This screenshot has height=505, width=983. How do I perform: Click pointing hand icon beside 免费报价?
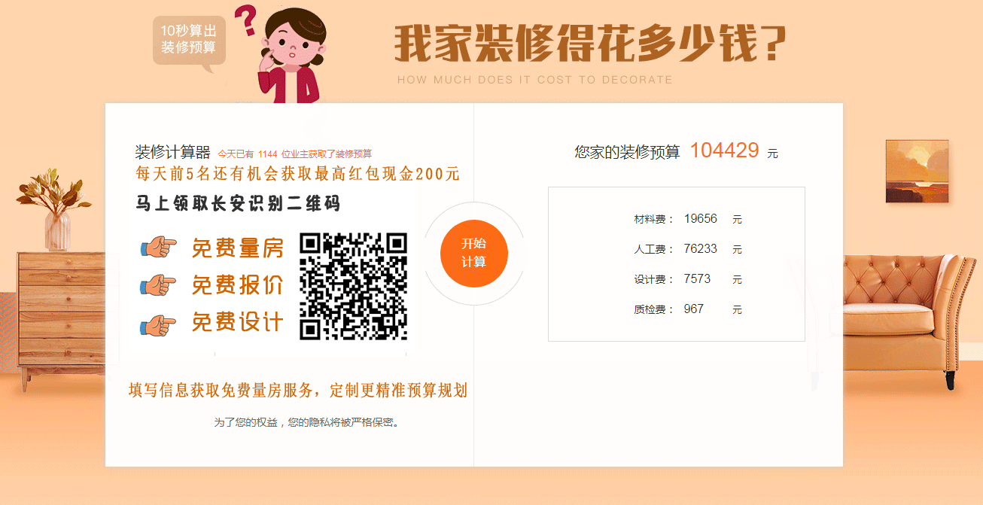click(158, 284)
